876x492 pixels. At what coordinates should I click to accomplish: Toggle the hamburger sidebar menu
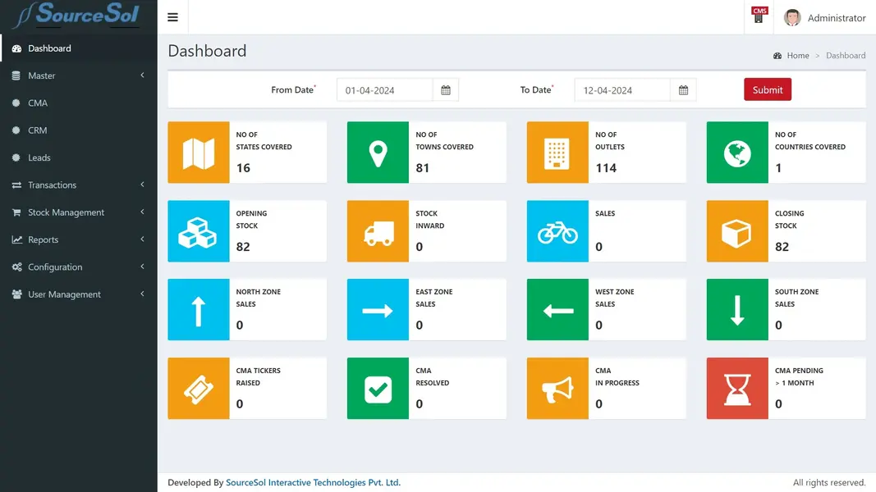pos(172,17)
